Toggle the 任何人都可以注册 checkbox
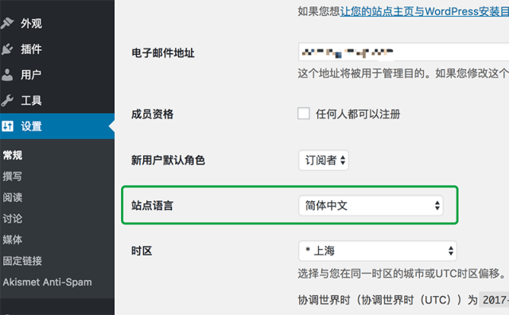 point(304,114)
